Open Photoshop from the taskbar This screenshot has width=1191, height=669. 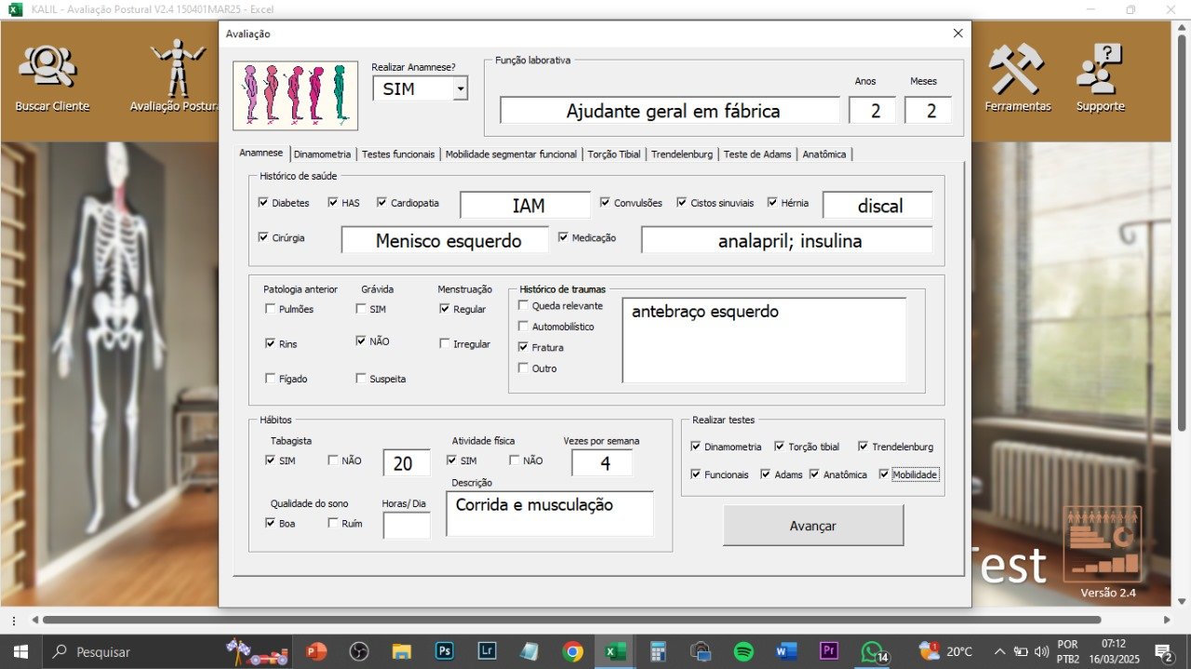coord(445,651)
